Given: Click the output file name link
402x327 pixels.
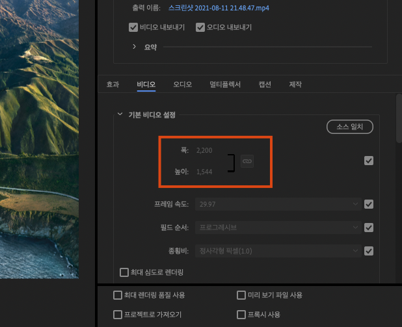Looking at the screenshot, I should click(x=219, y=8).
